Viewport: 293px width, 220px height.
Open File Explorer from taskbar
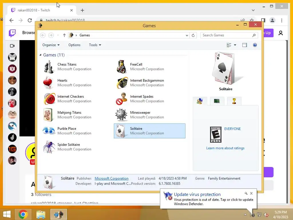pos(41,214)
